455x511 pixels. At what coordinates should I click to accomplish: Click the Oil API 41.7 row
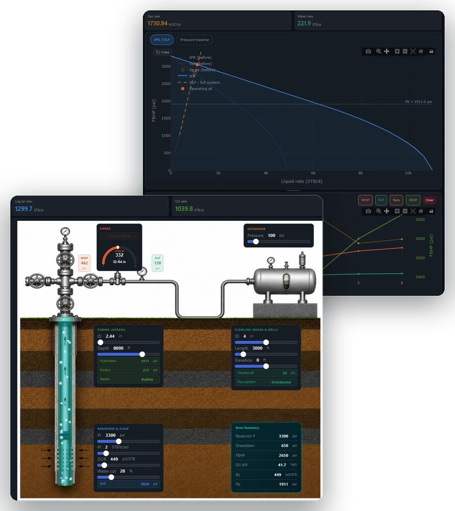click(266, 465)
